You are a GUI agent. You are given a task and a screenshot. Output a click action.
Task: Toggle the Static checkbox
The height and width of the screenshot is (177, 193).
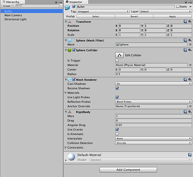pos(178,6)
